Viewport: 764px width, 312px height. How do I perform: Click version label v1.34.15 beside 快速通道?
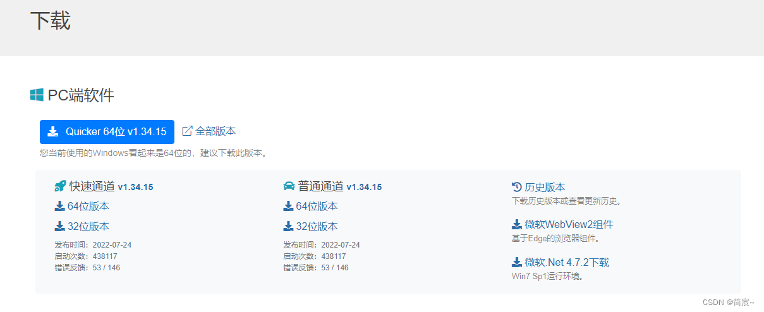(x=135, y=187)
